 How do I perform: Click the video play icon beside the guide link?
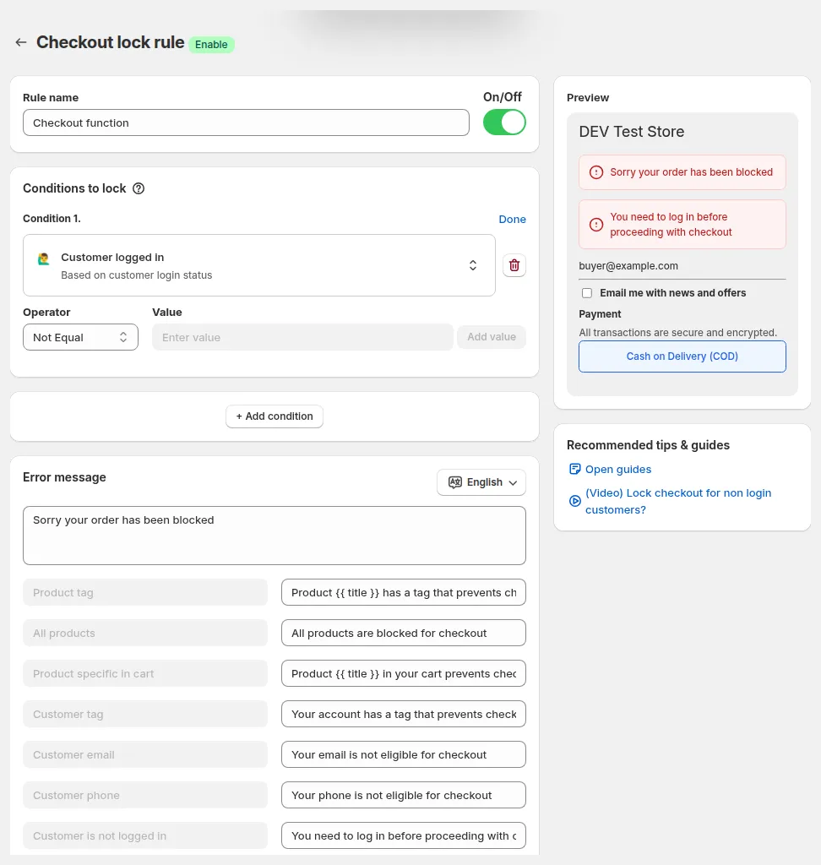pyautogui.click(x=574, y=501)
